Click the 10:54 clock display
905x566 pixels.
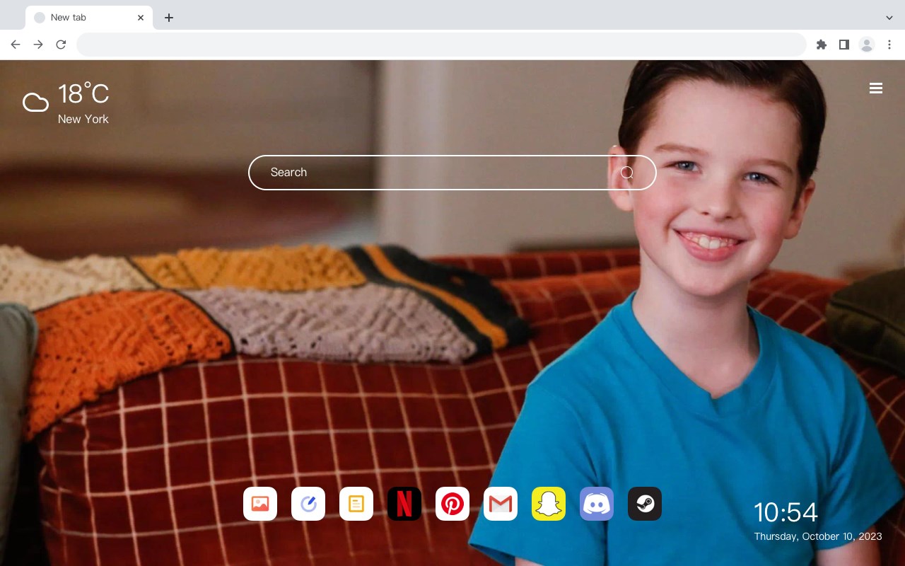(x=786, y=512)
